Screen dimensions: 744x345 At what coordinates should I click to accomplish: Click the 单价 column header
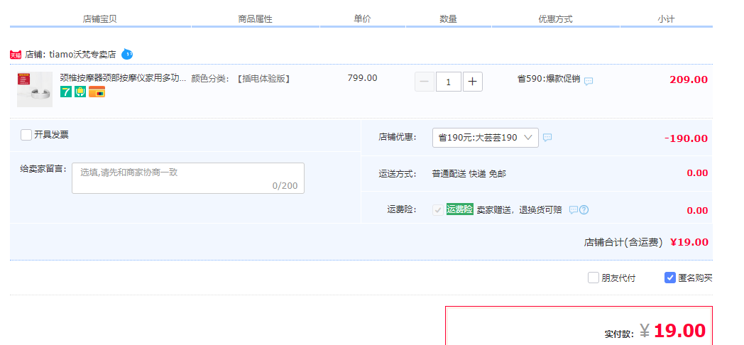pos(363,19)
